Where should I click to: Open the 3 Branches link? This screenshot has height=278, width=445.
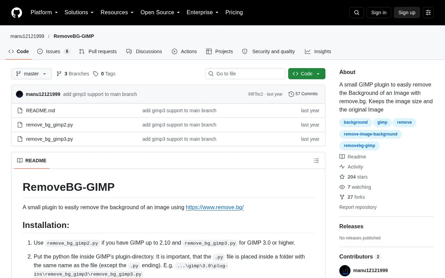pos(73,74)
